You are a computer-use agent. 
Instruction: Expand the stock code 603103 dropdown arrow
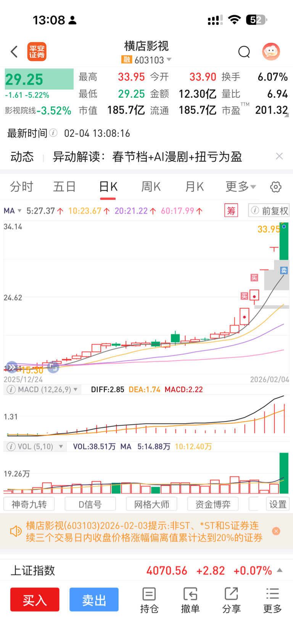(169, 59)
